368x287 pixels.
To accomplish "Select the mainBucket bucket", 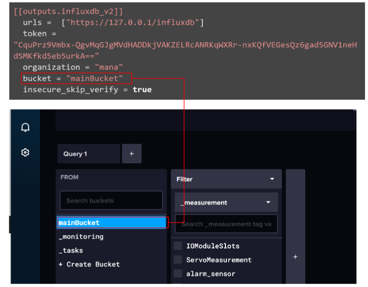I will point(112,222).
